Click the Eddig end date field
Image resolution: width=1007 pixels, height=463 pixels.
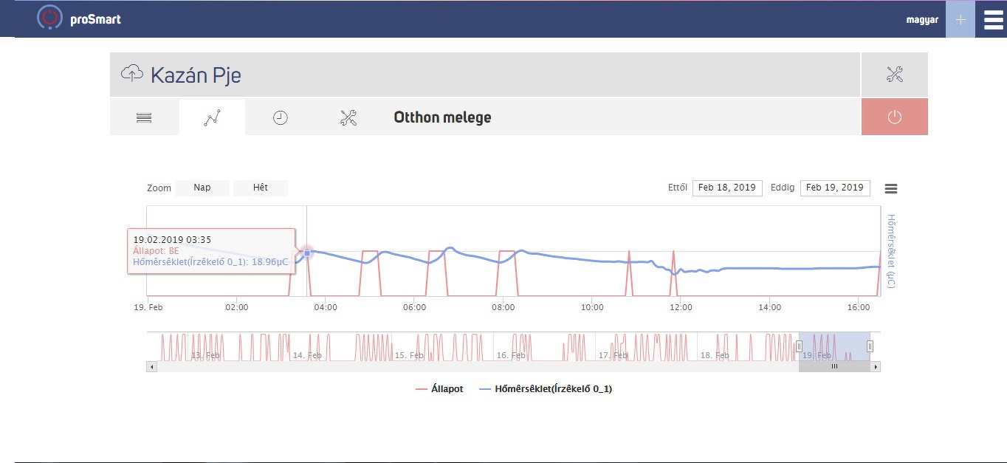[x=834, y=188]
